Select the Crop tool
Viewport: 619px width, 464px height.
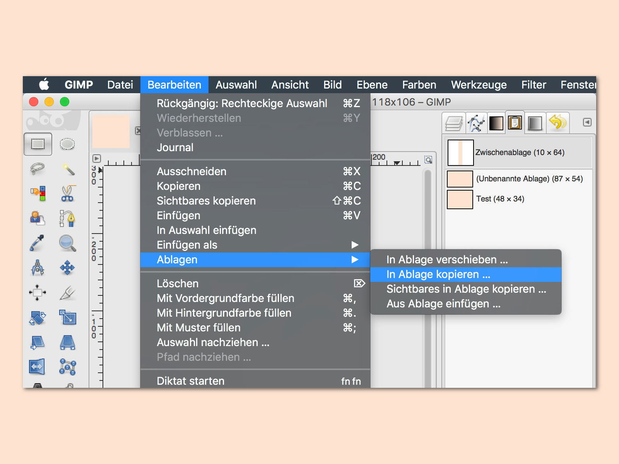pyautogui.click(x=68, y=293)
